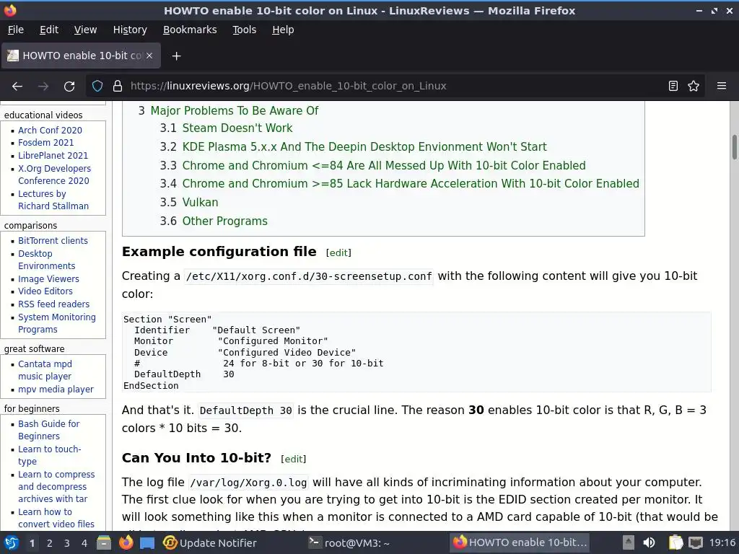Open Lectures by Richard Stallman link

tap(53, 200)
